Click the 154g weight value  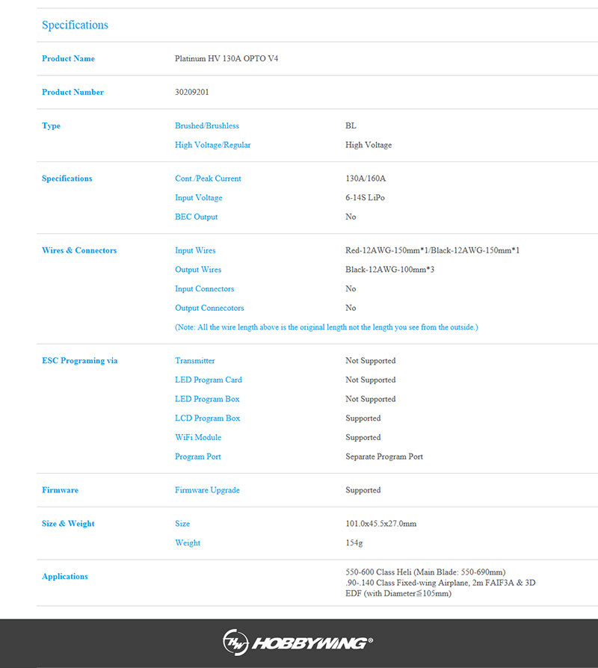(x=354, y=543)
